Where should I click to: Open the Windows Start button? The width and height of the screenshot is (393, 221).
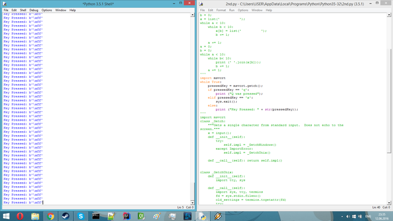click(6, 216)
